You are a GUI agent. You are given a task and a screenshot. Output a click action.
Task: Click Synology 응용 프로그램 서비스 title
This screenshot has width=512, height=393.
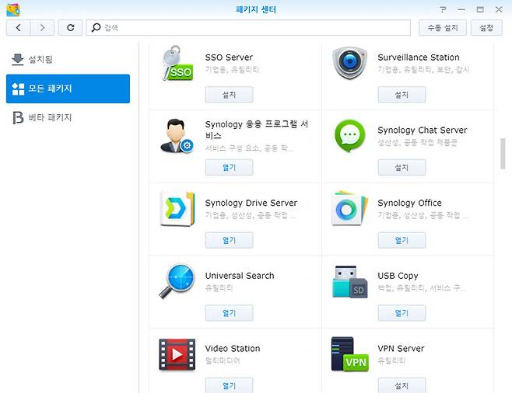256,130
